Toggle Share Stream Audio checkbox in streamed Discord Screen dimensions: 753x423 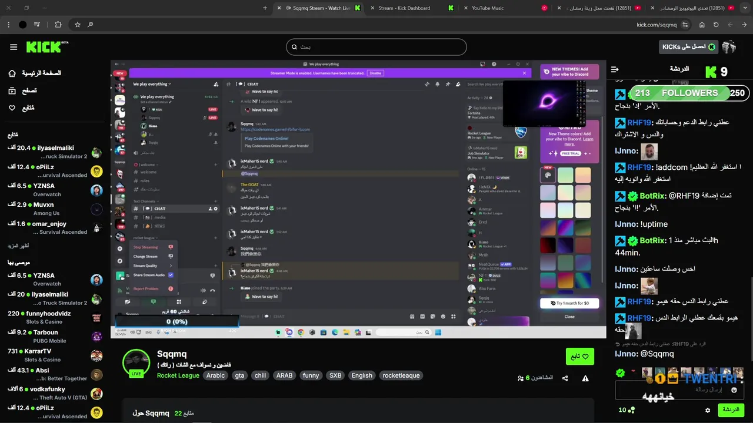171,275
